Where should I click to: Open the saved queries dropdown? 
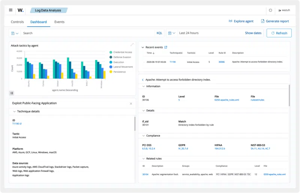15,33
